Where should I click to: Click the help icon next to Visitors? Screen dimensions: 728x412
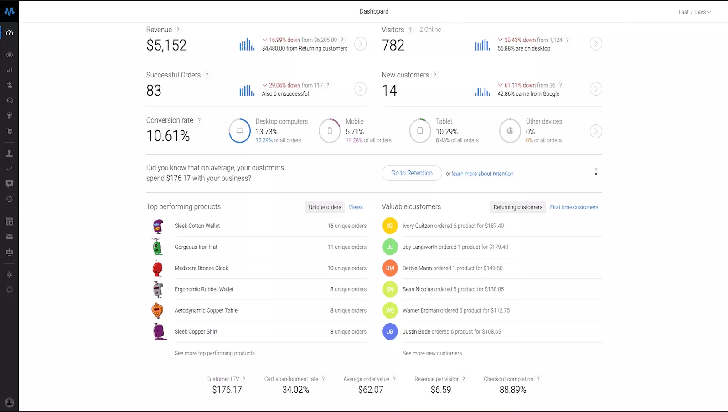pyautogui.click(x=410, y=30)
